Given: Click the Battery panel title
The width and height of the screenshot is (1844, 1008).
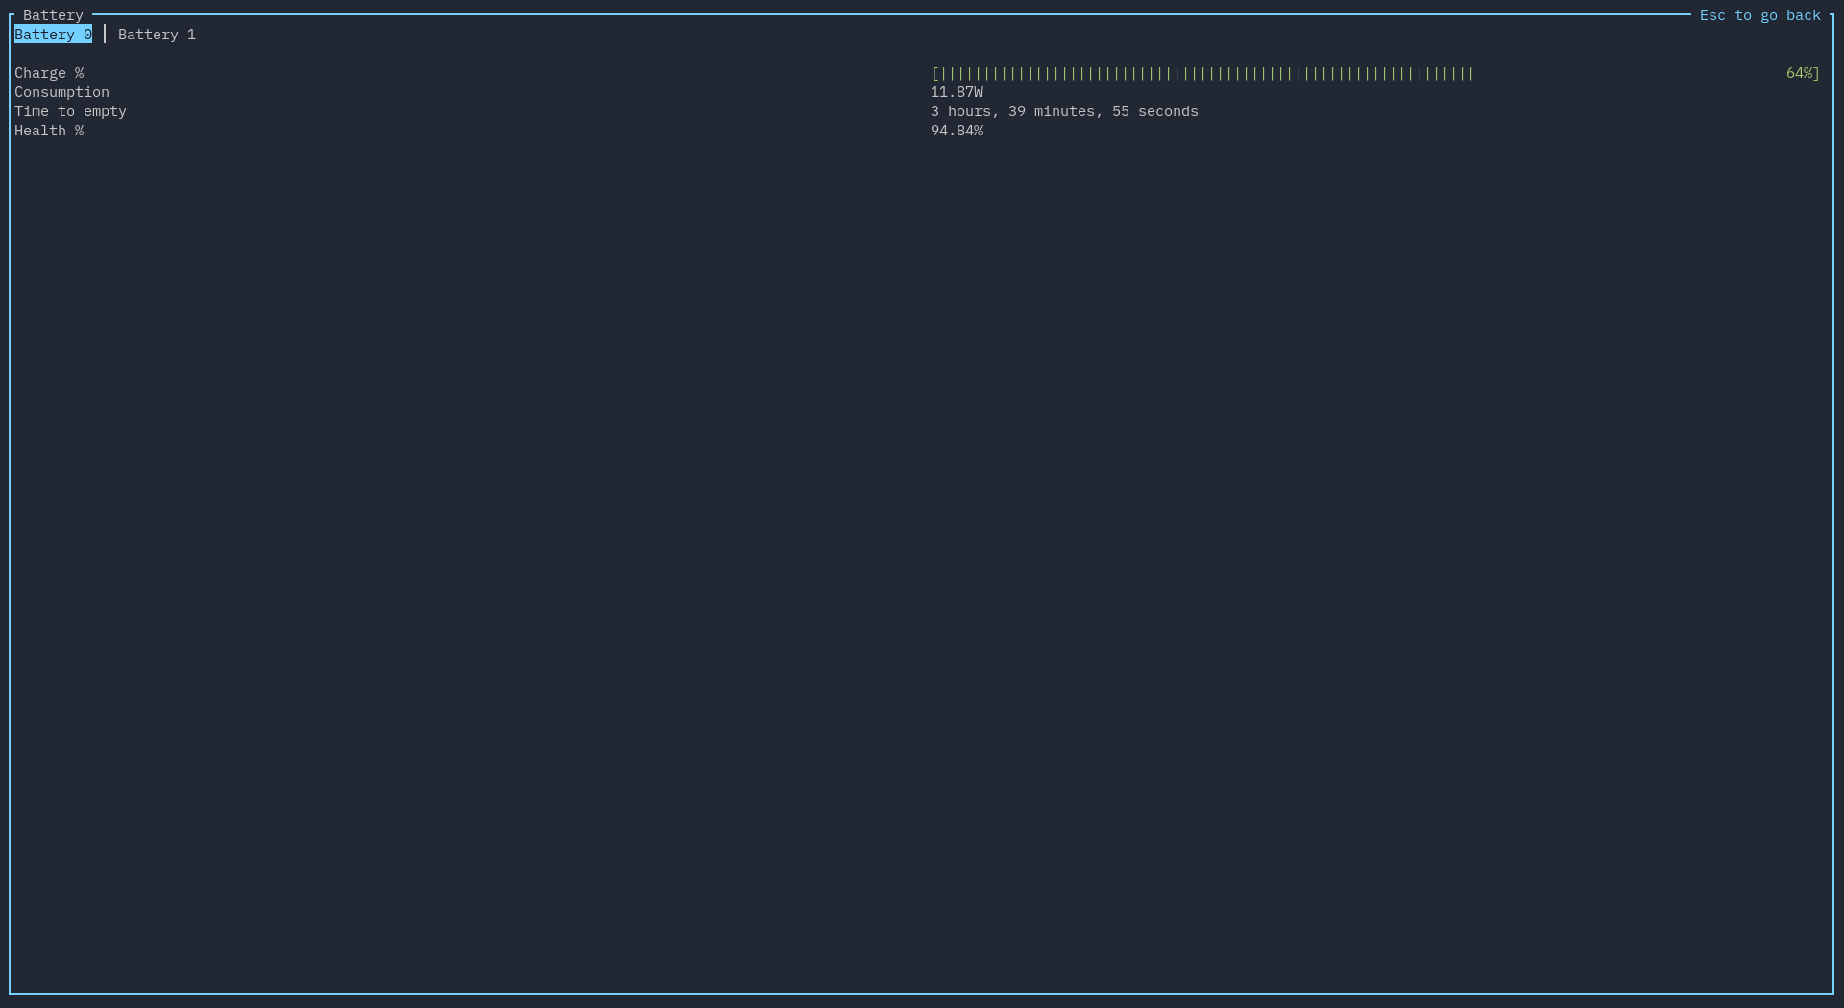Looking at the screenshot, I should 52,15.
